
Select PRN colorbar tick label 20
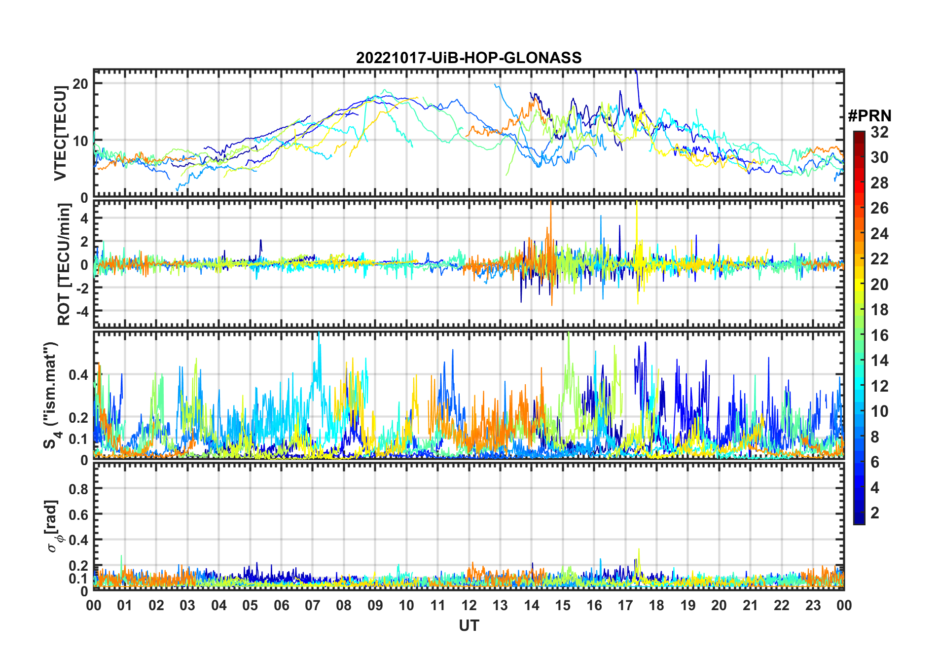879,285
